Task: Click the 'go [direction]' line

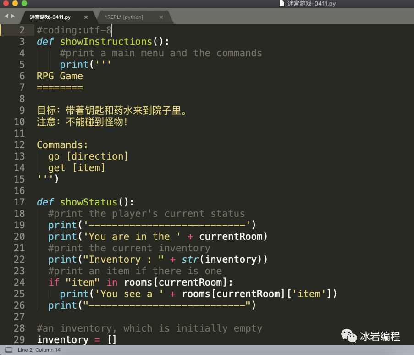Action: pos(88,156)
